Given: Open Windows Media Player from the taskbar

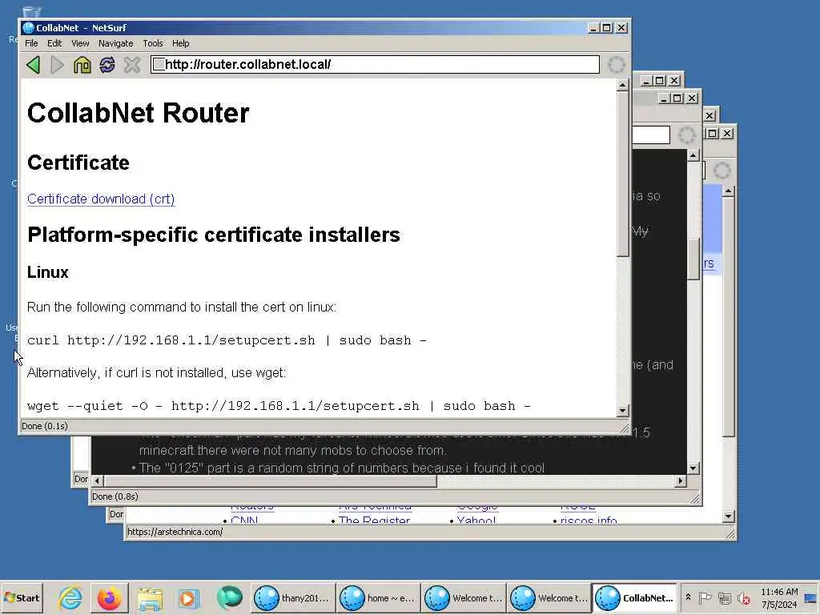Looking at the screenshot, I should tap(189, 597).
